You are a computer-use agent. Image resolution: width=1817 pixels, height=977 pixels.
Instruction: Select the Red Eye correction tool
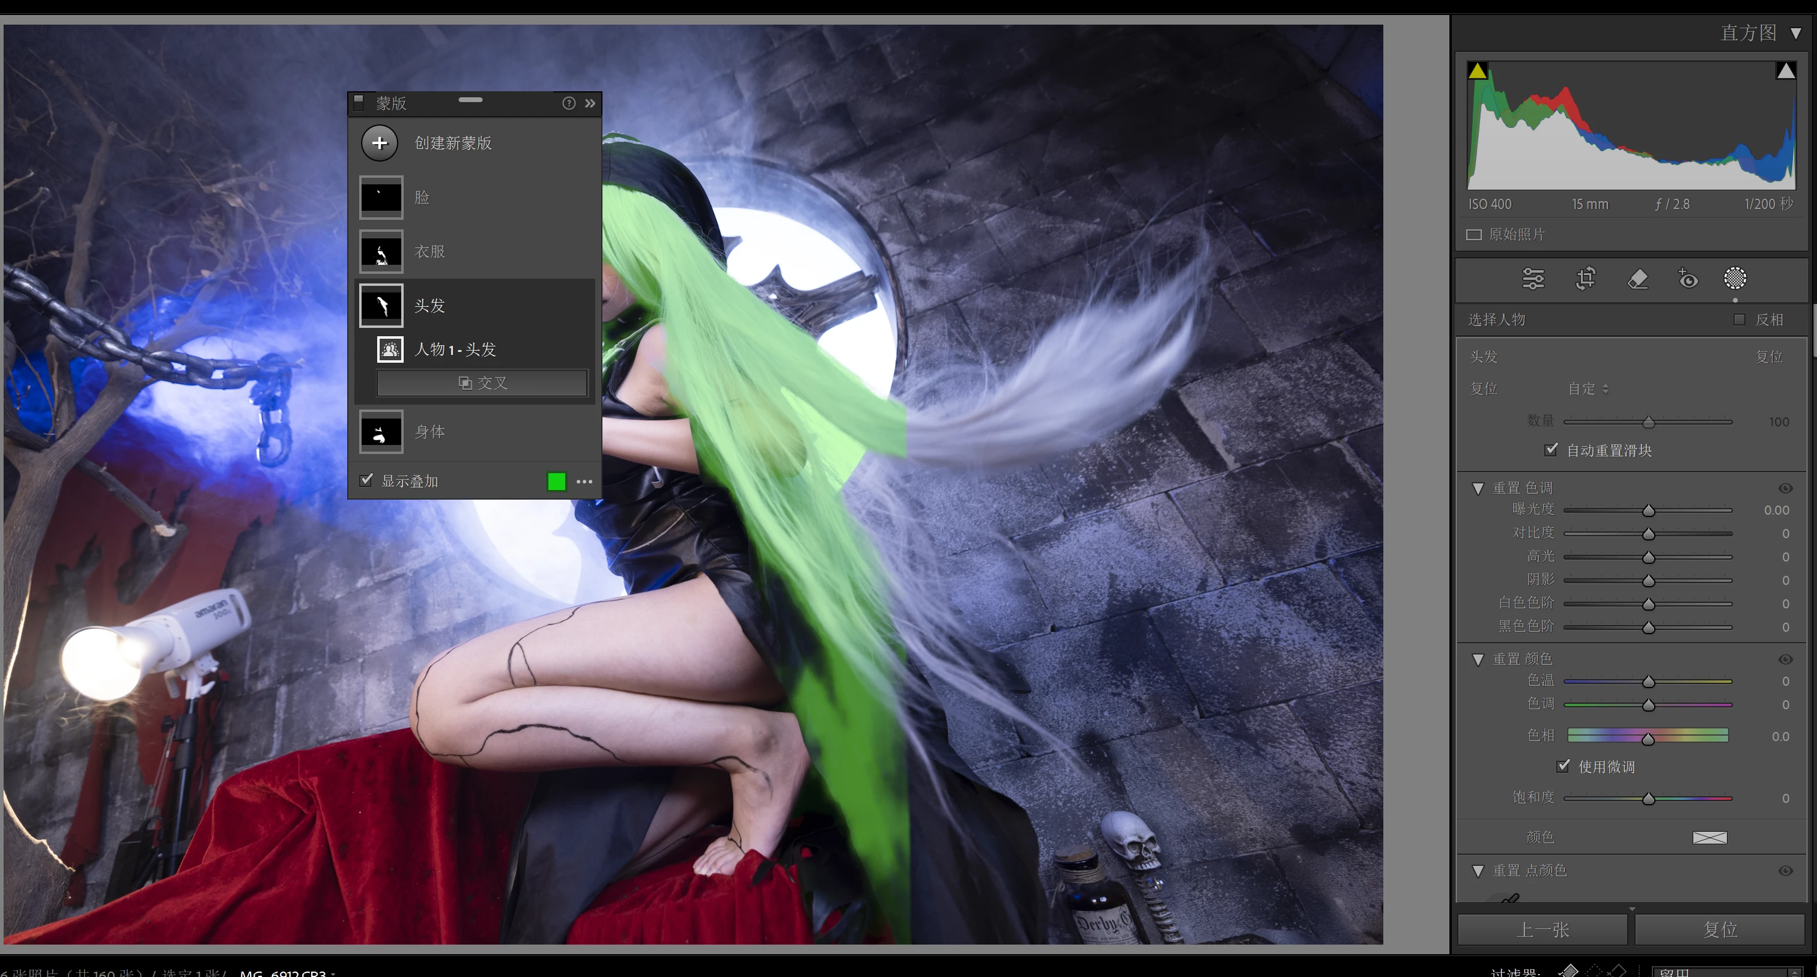click(x=1688, y=279)
